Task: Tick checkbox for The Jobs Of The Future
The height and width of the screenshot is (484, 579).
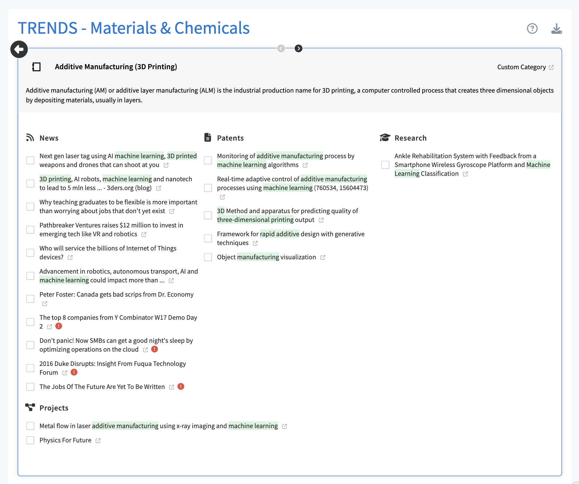Action: (30, 387)
